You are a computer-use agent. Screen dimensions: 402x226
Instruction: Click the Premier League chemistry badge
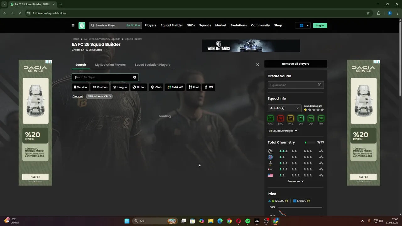point(270,151)
